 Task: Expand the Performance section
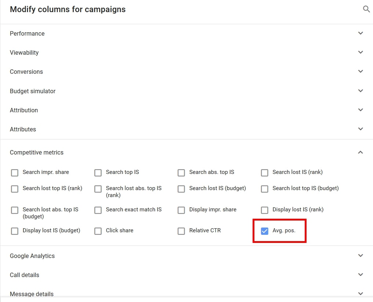tap(360, 33)
